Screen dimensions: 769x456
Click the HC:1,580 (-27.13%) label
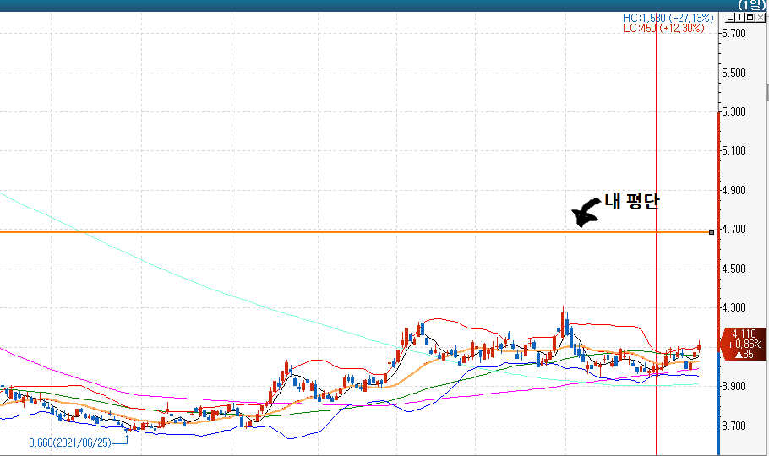tap(668, 18)
